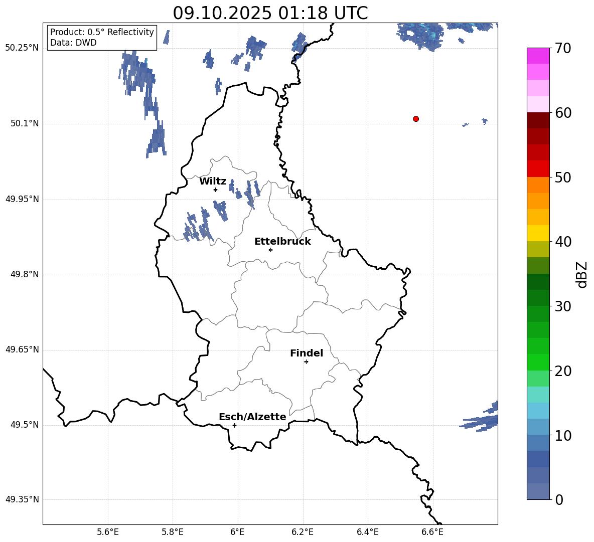Viewport: 594px width, 542px height.
Task: Click the Esch/Alzette city label
Action: click(252, 417)
